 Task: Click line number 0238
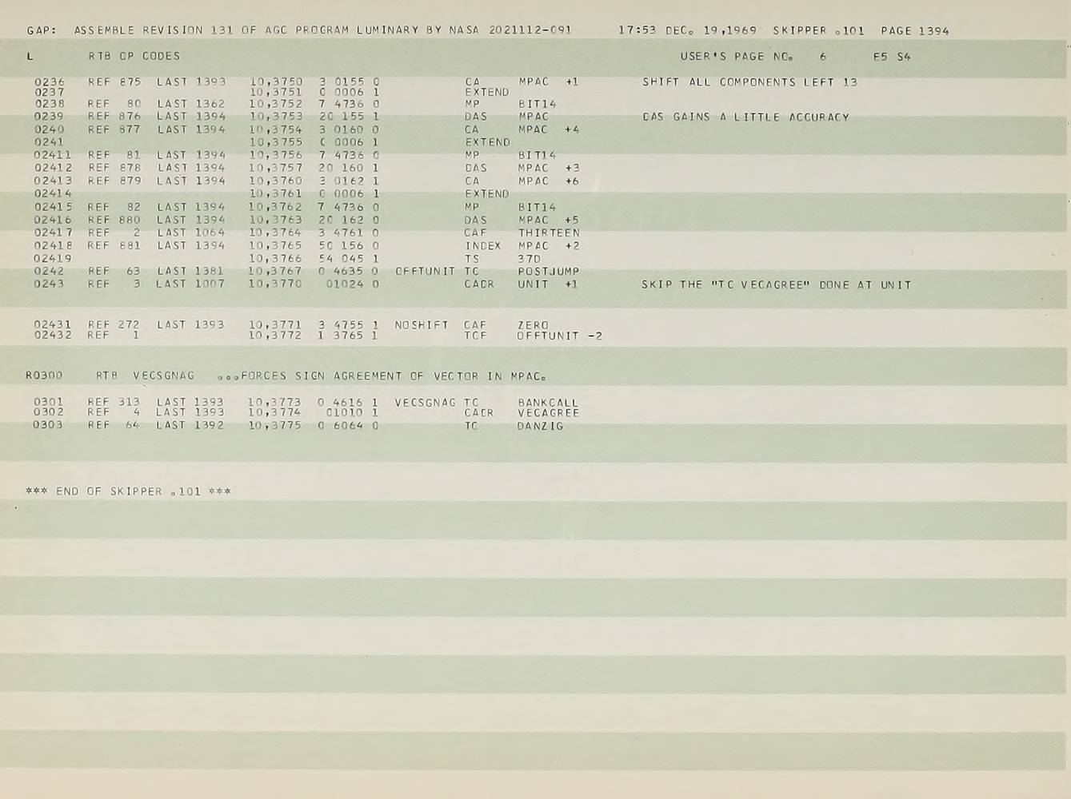pyautogui.click(x=50, y=104)
